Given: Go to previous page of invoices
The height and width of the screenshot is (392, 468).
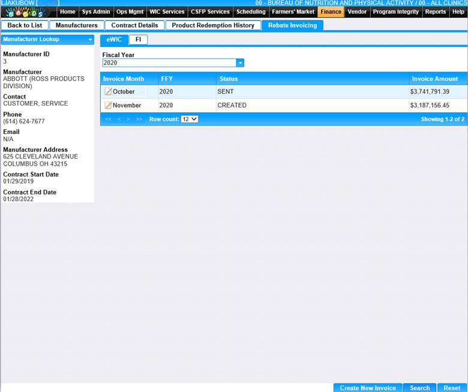Looking at the screenshot, I should [x=119, y=119].
